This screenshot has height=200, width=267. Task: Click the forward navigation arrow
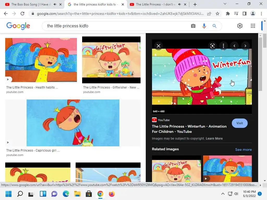coord(14,14)
